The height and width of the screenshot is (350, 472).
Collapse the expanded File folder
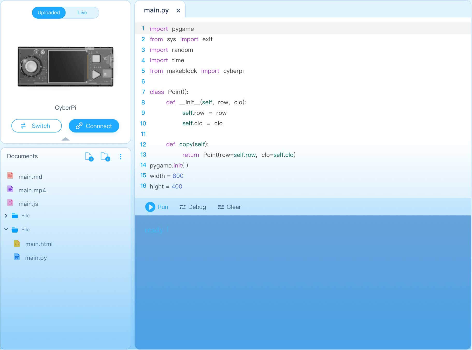click(x=6, y=229)
